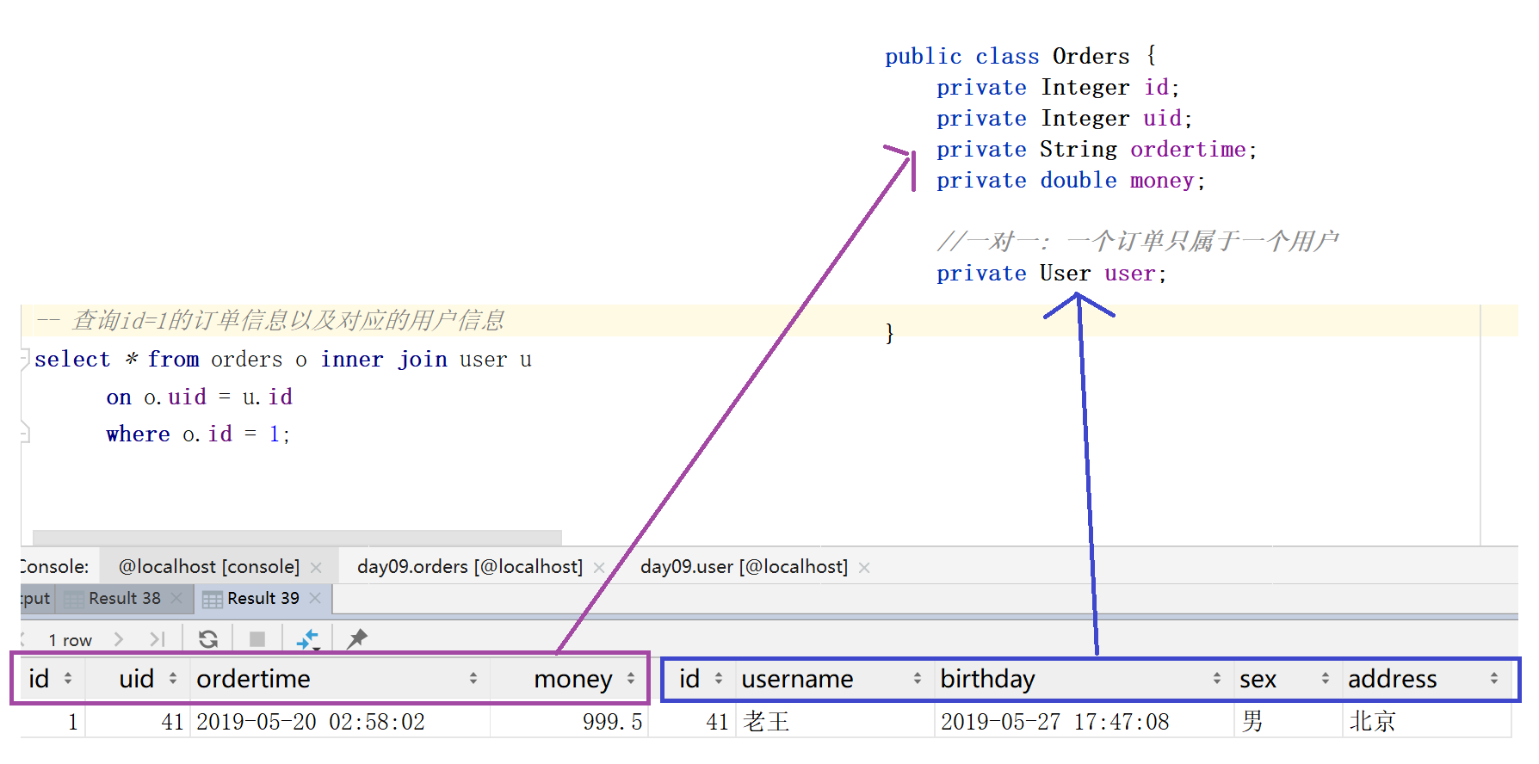This screenshot has height=764, width=1539.
Task: Close the Result 38 tab
Action: click(176, 598)
